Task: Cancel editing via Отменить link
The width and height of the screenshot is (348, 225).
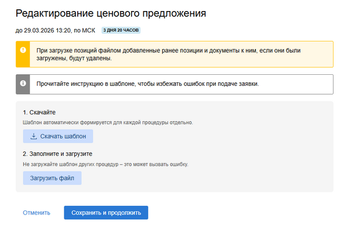Action: pyautogui.click(x=37, y=213)
